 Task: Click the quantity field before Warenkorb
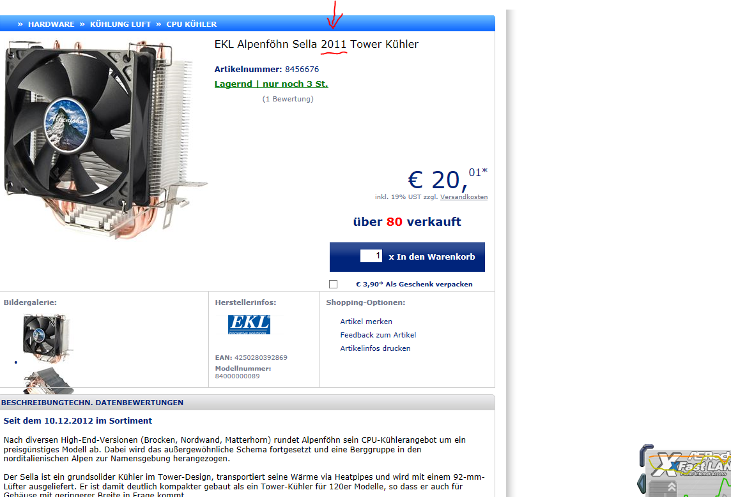[x=371, y=255]
